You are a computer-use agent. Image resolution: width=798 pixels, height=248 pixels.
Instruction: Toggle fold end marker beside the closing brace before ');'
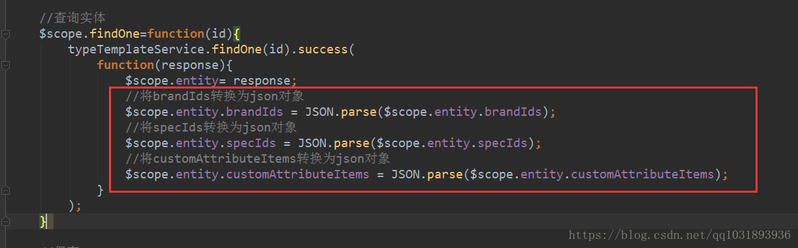point(5,190)
